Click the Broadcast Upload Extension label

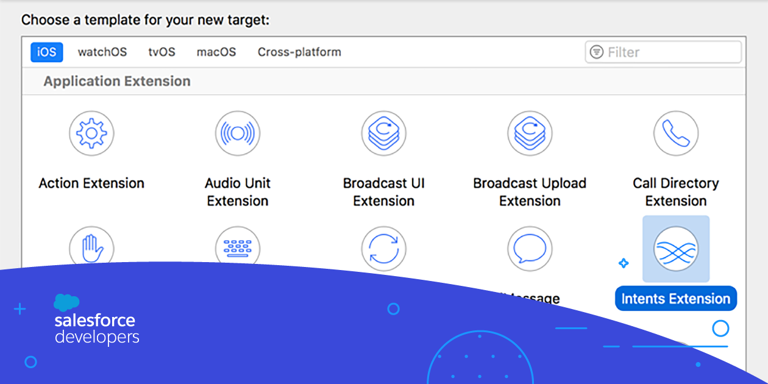tap(530, 192)
